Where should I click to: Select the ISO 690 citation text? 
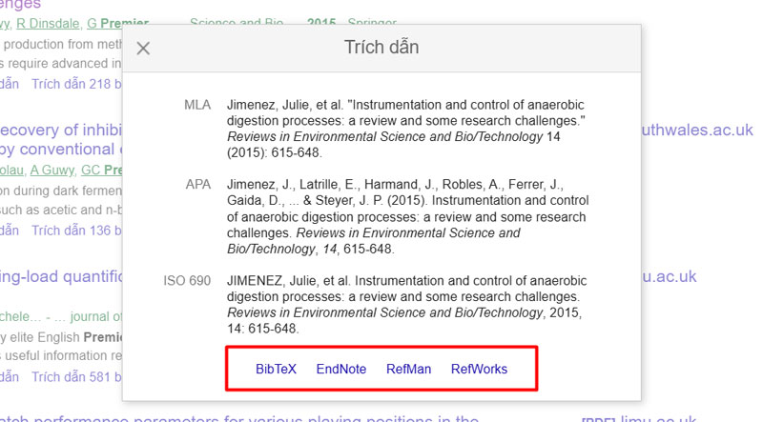[407, 305]
